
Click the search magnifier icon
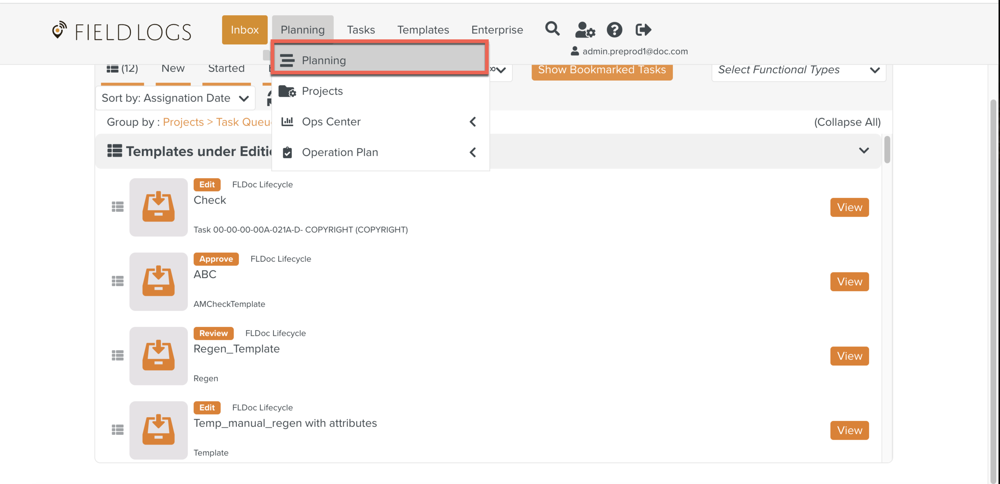[552, 29]
